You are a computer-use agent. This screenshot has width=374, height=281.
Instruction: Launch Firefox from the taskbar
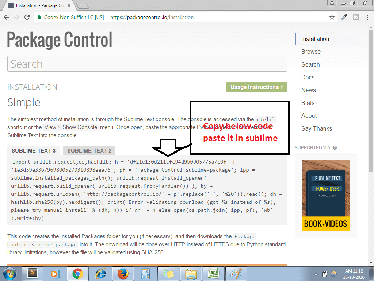[x=123, y=274]
